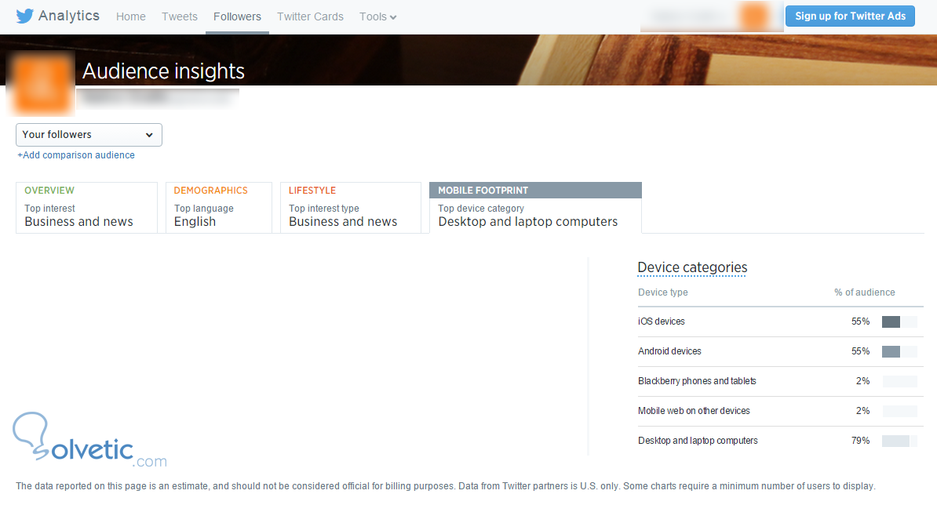Click the account avatar in top bar
This screenshot has width=937, height=505.
(753, 16)
